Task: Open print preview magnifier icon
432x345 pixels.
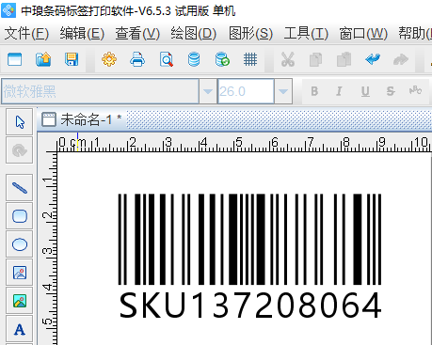Action: tap(166, 59)
